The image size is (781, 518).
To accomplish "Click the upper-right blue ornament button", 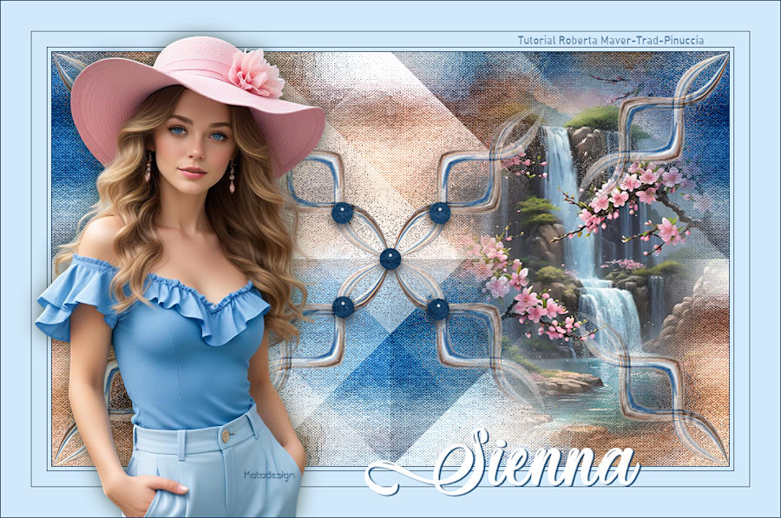I will [x=440, y=213].
